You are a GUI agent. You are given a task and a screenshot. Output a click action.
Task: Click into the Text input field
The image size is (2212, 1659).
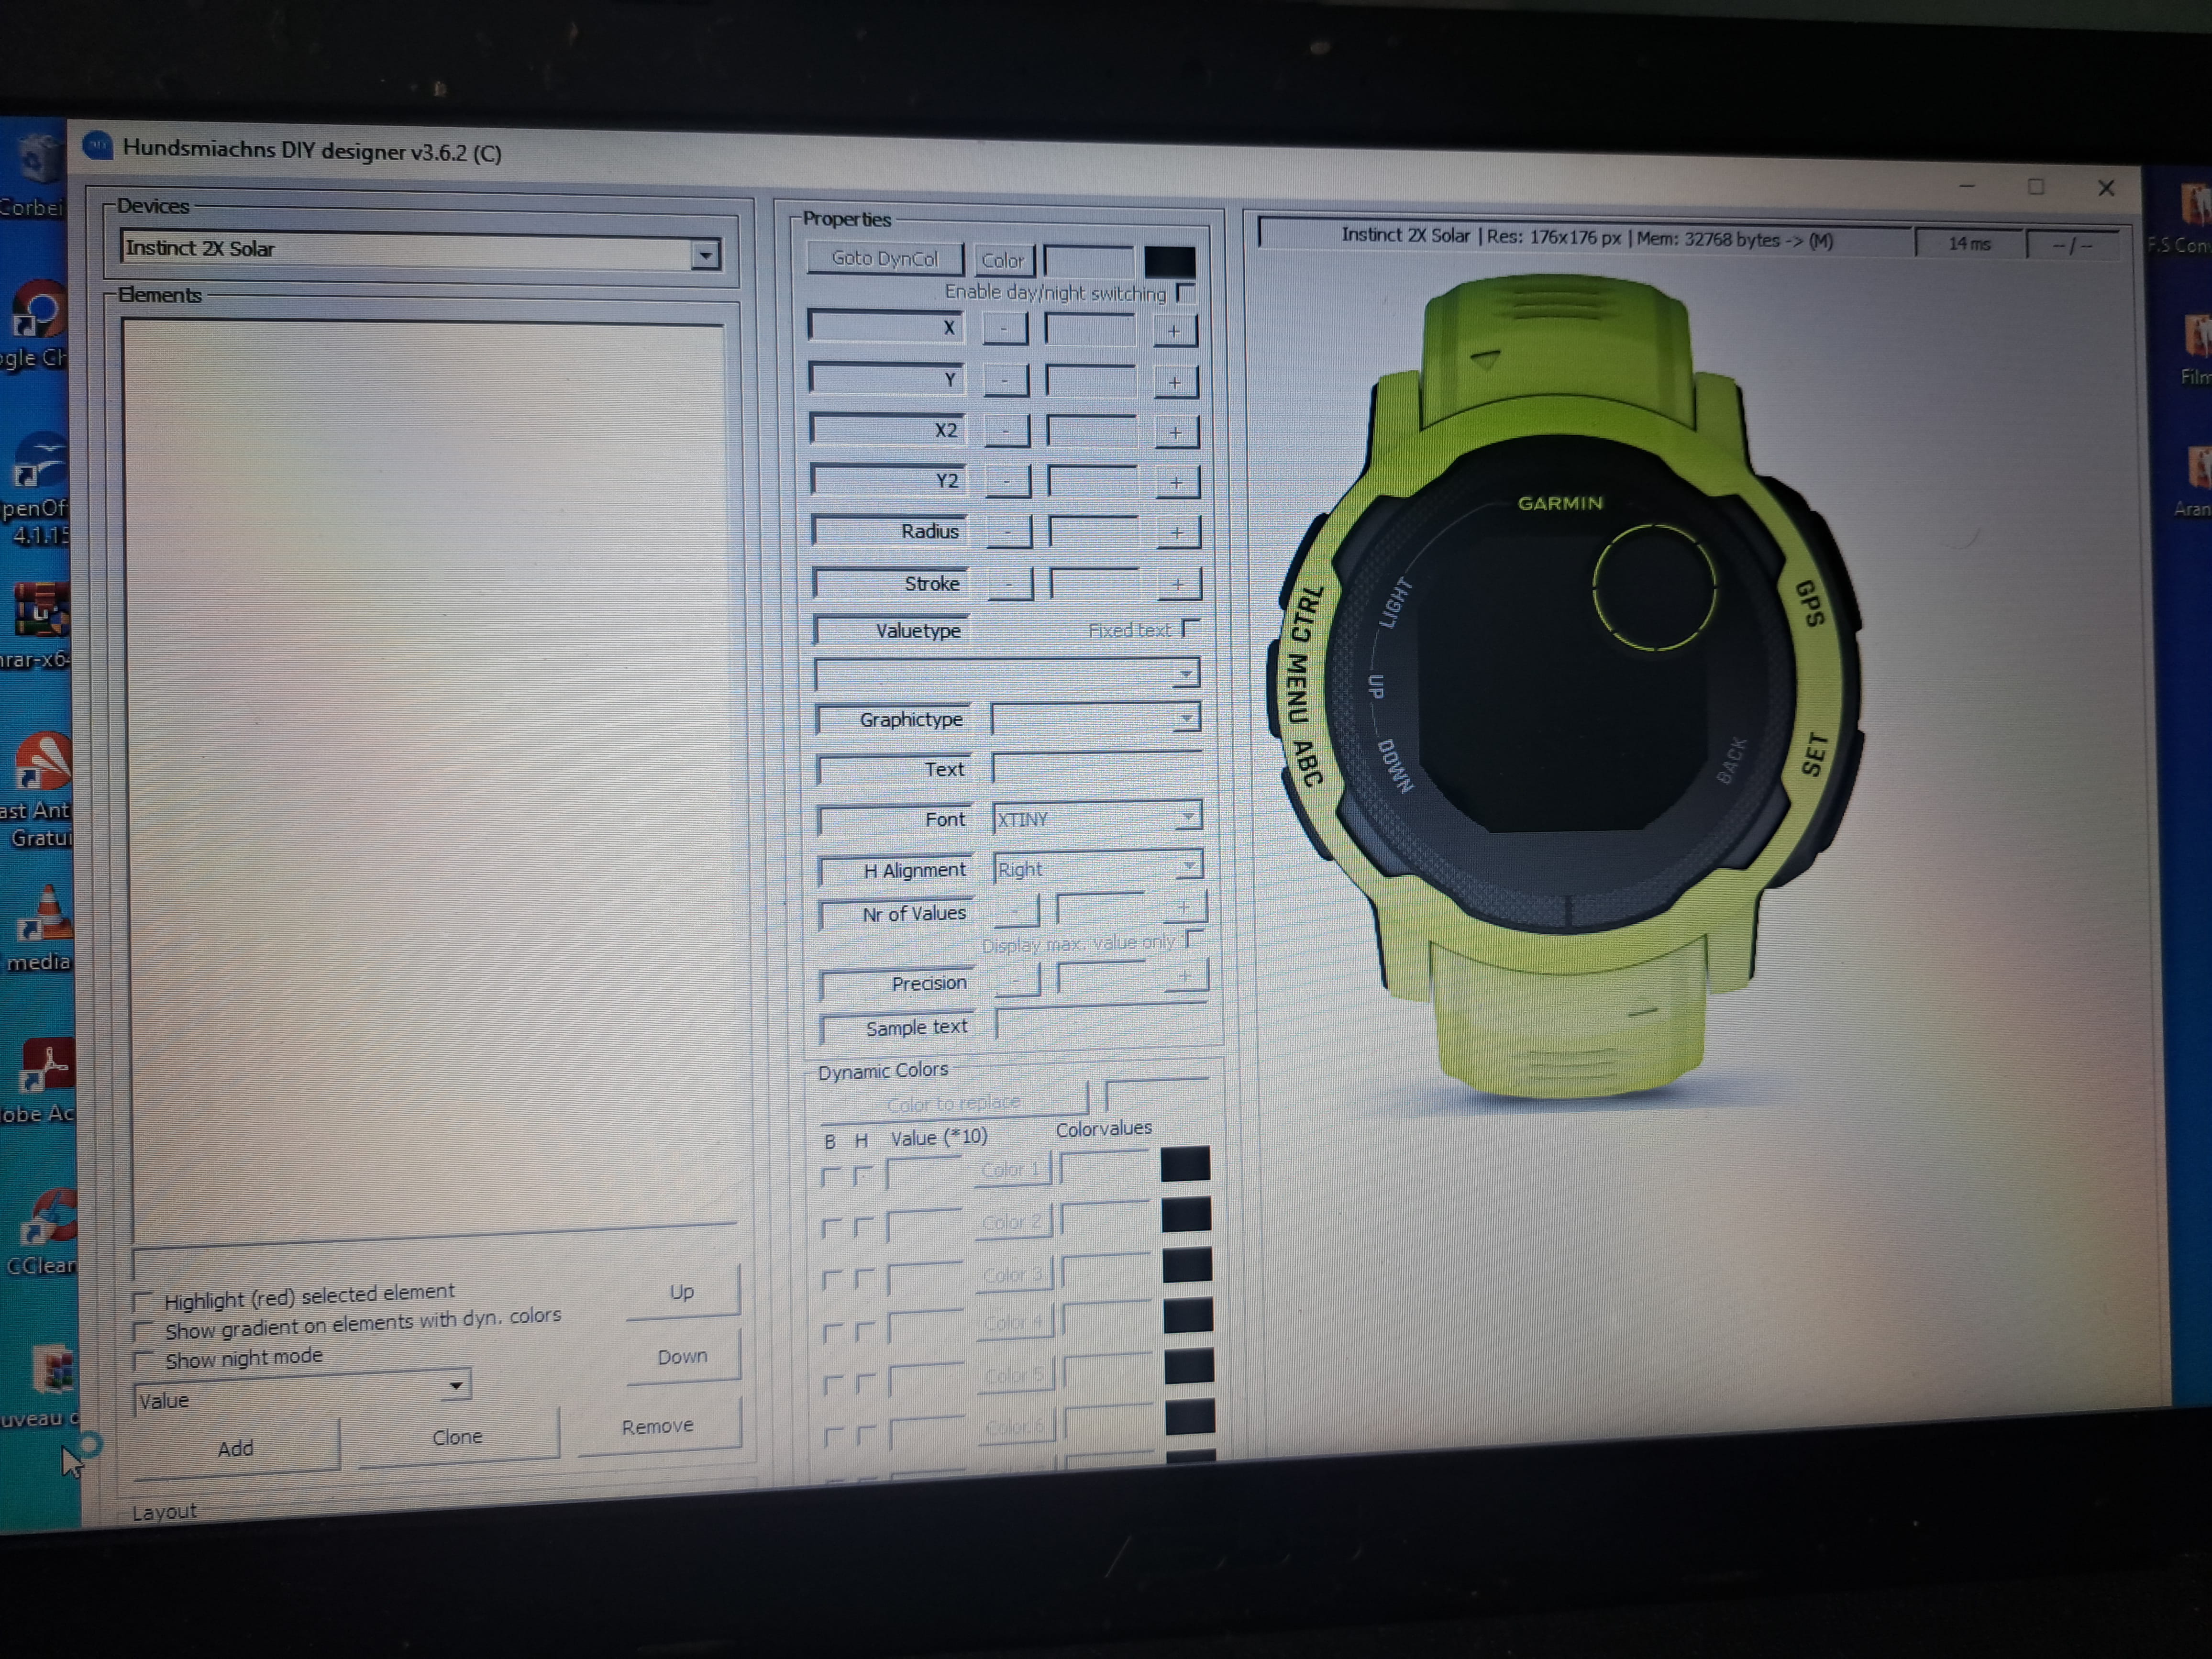[x=1097, y=767]
